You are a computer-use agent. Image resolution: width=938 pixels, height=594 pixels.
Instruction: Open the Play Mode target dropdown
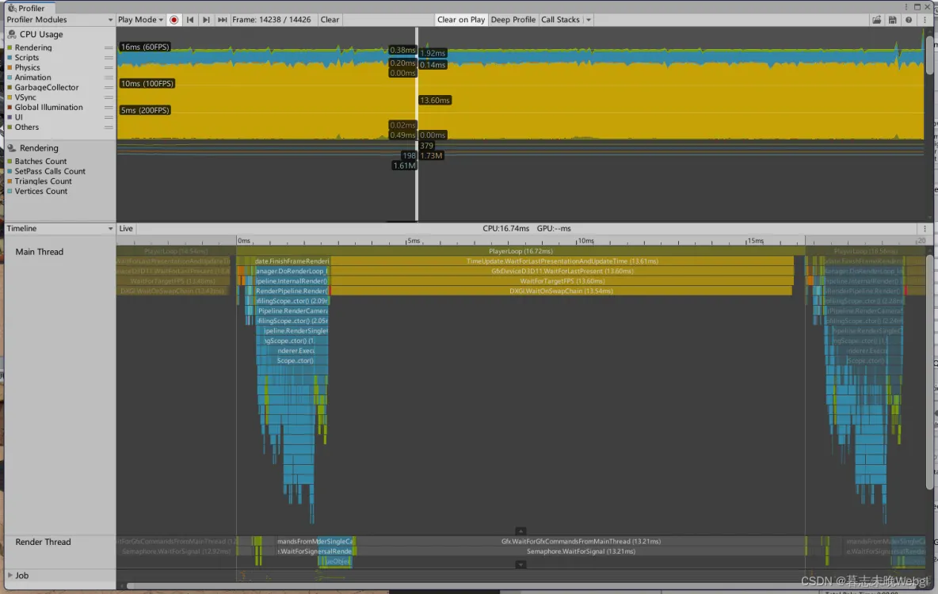pos(140,20)
